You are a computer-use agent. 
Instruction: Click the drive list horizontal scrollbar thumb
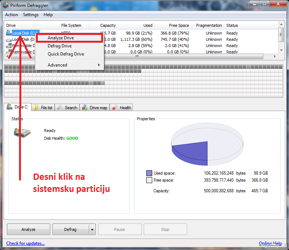(137, 56)
